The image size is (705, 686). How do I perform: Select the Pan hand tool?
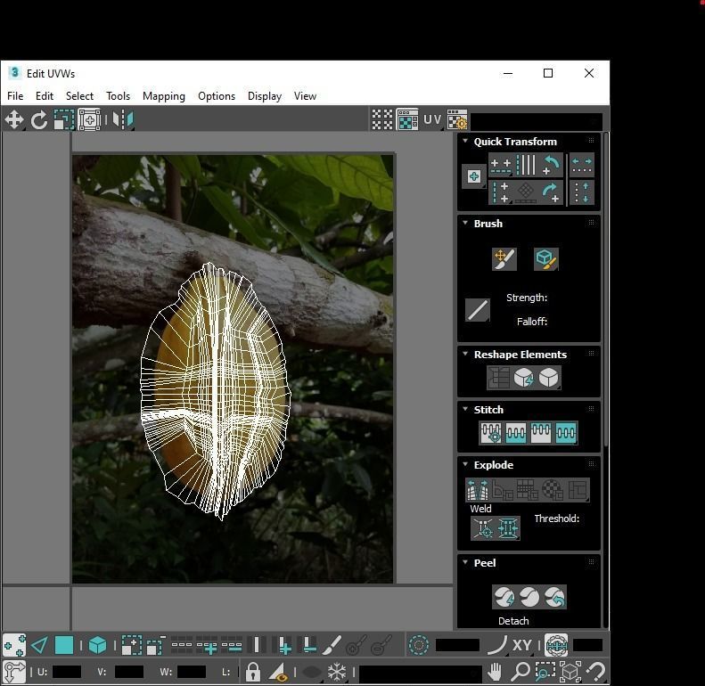pyautogui.click(x=495, y=672)
